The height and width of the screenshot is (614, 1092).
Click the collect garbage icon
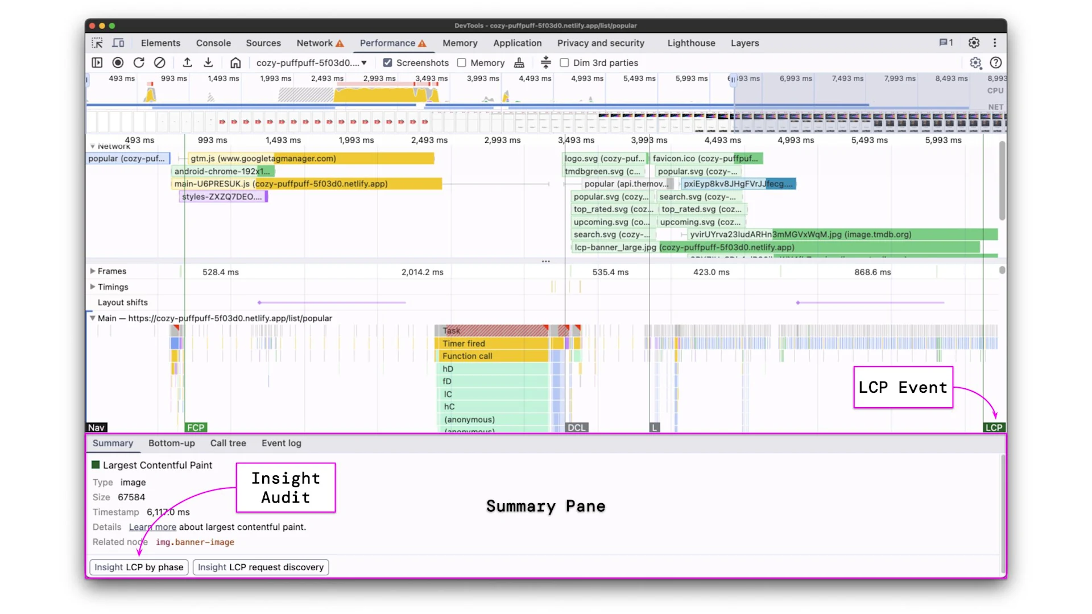[519, 63]
